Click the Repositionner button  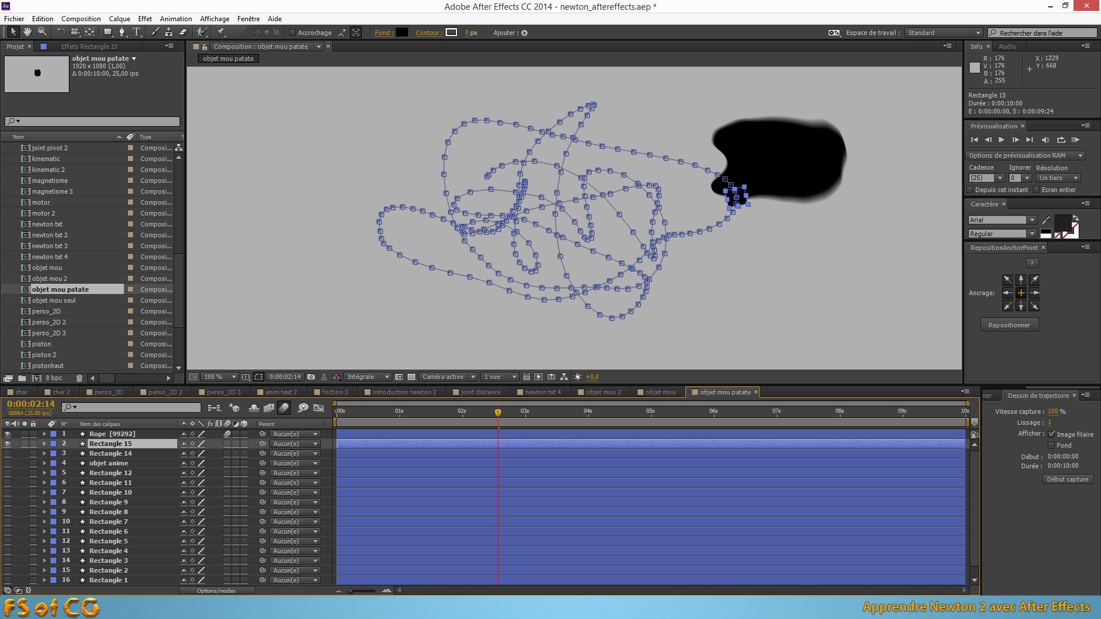(1009, 325)
